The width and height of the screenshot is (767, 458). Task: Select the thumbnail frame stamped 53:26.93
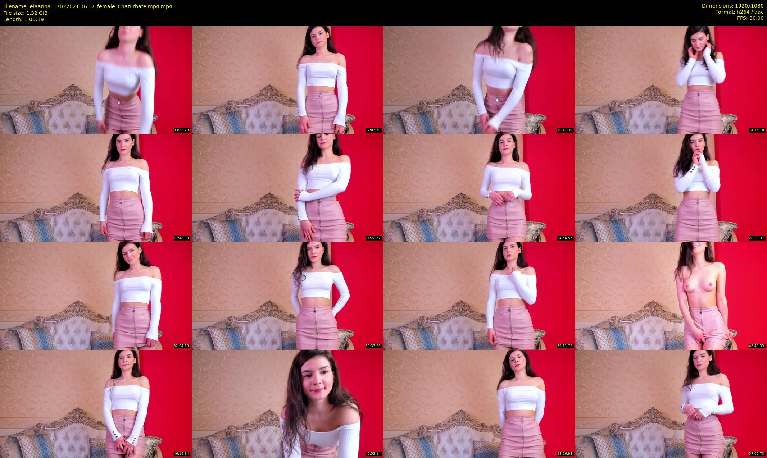tap(479, 403)
